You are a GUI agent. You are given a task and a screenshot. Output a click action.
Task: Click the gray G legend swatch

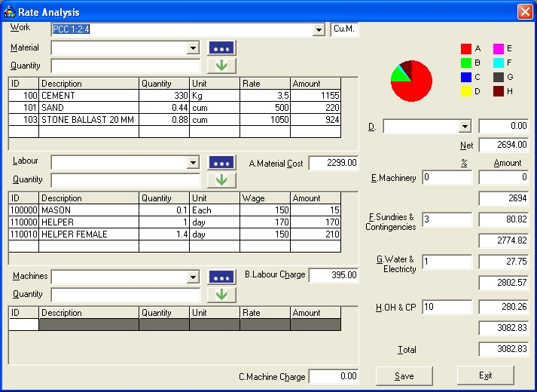point(499,77)
